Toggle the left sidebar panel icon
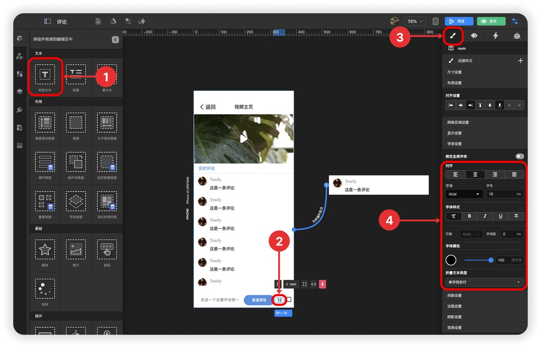 (x=47, y=21)
